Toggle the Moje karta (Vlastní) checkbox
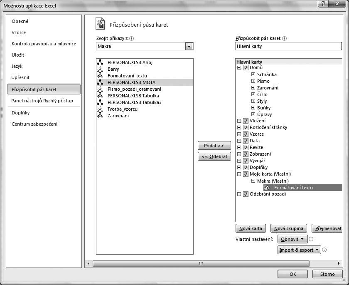Viewport: 349px width, 285px height. pos(246,174)
